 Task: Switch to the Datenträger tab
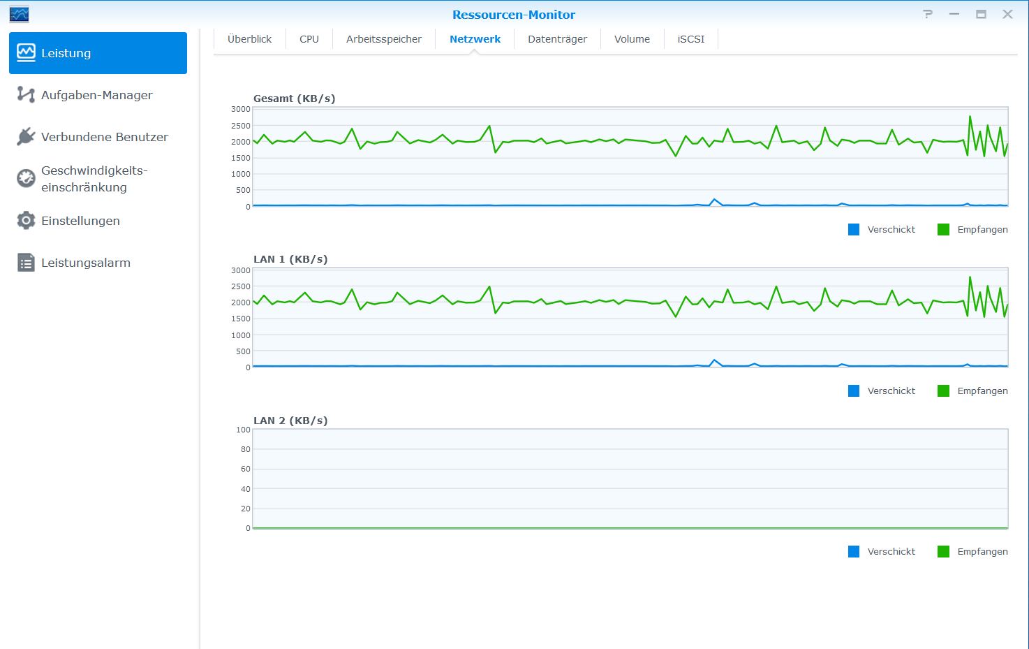click(x=557, y=39)
